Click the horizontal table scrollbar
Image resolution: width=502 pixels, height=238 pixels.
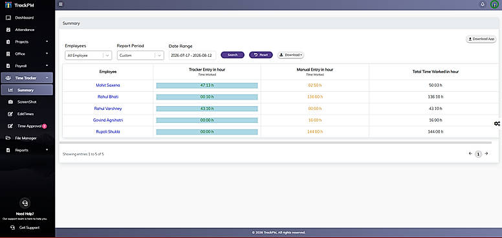[276, 143]
